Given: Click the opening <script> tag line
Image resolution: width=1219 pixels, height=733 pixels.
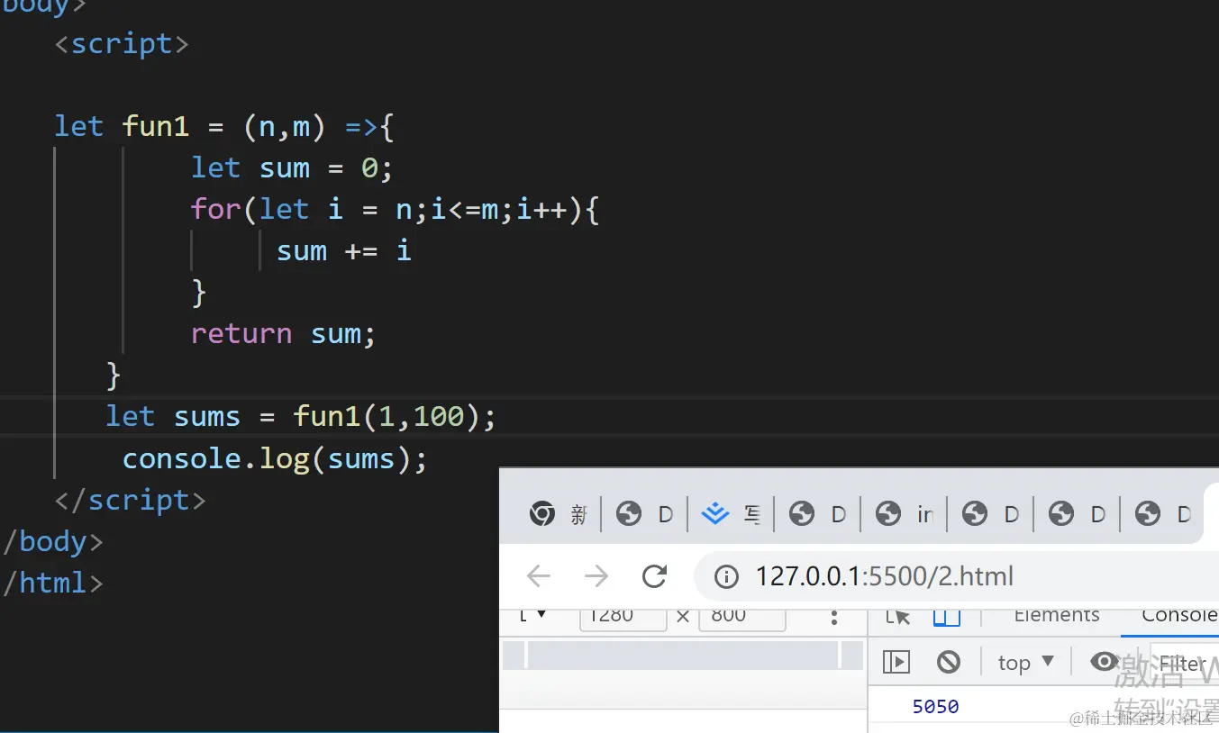Looking at the screenshot, I should (x=122, y=43).
